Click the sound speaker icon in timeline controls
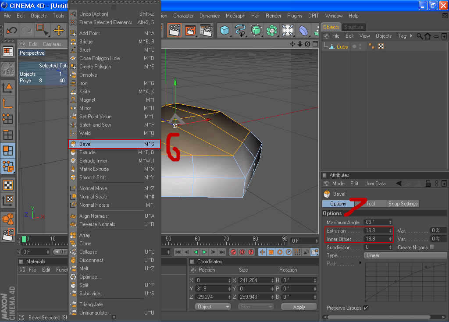Screen dimensions: 449x322 tap(306, 252)
